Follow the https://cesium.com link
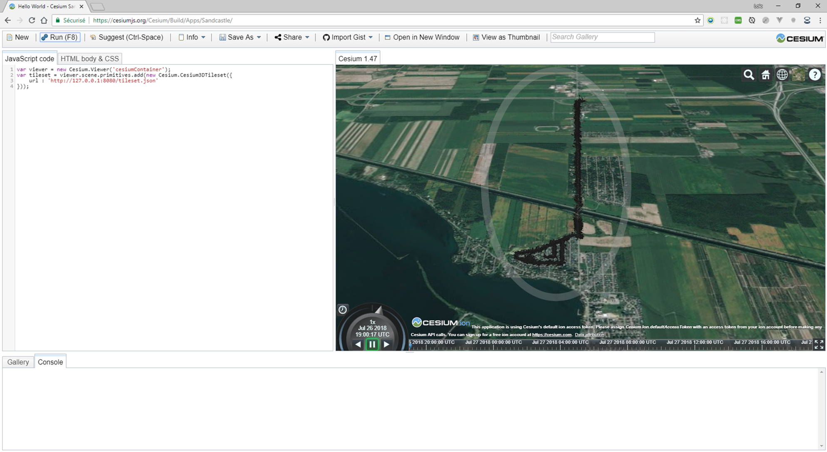The width and height of the screenshot is (827, 452). click(x=551, y=335)
